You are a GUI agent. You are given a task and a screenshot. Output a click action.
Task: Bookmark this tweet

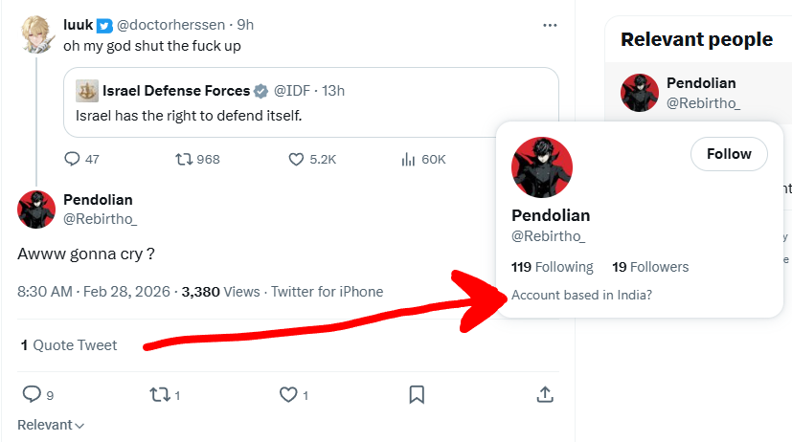[417, 393]
